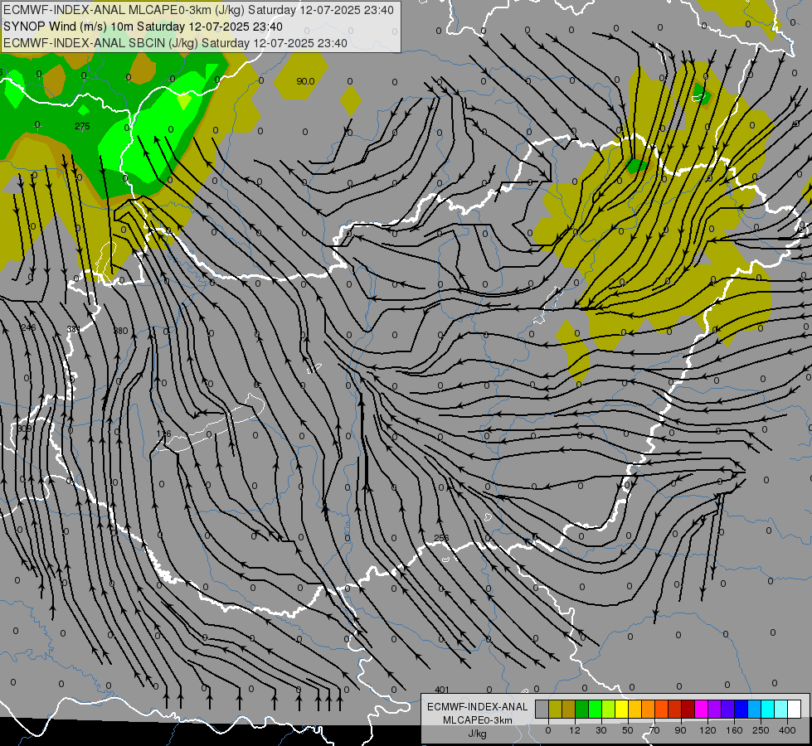Click the 90.0 value on the map
812x746 pixels.
pyautogui.click(x=305, y=81)
